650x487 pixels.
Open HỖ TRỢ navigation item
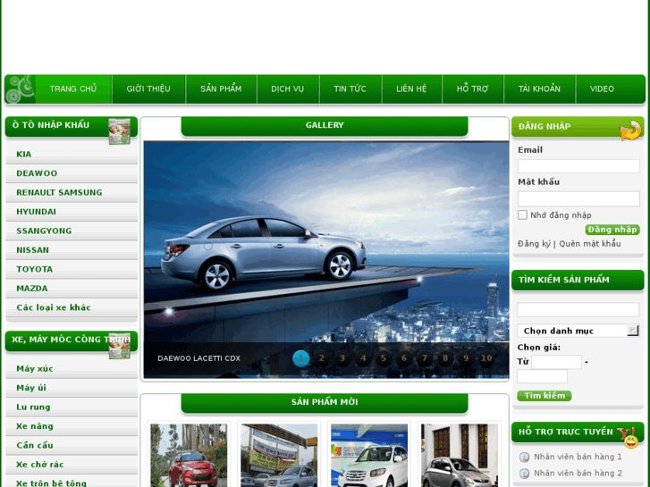pyautogui.click(x=473, y=88)
